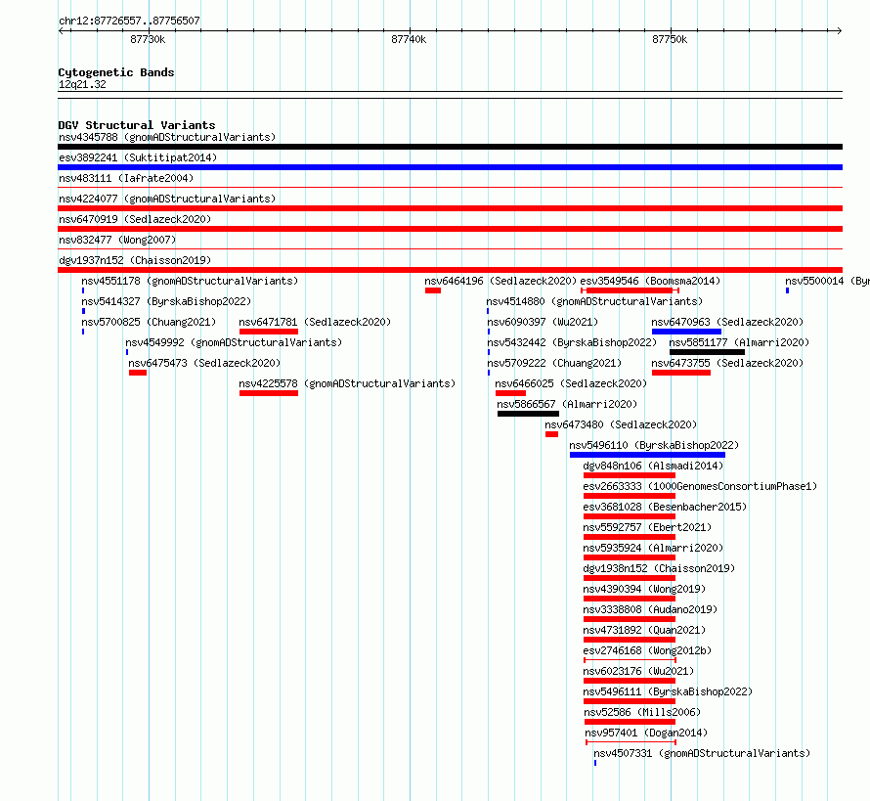Open nsv6090397 (Wu2021) variant
The width and height of the screenshot is (870, 801).
[543, 322]
